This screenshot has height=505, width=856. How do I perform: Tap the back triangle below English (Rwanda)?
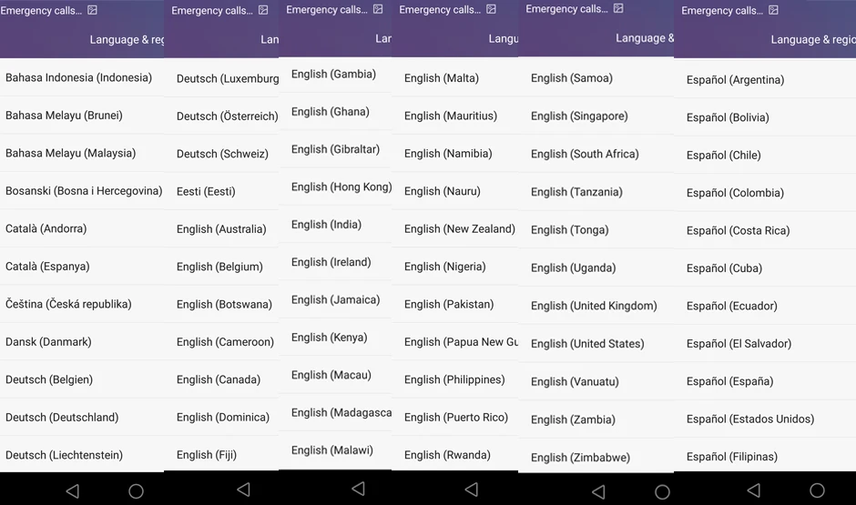click(472, 490)
